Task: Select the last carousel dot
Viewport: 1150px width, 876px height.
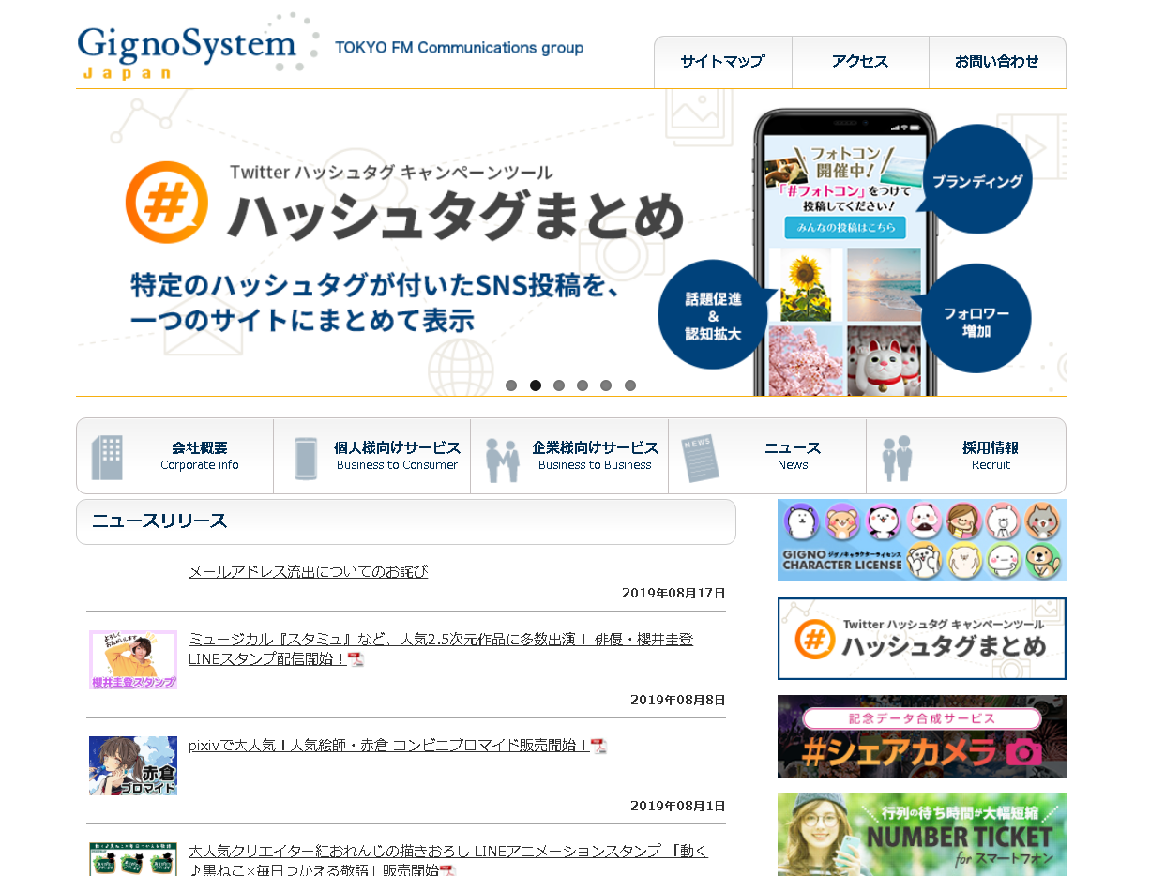Action: tap(630, 385)
